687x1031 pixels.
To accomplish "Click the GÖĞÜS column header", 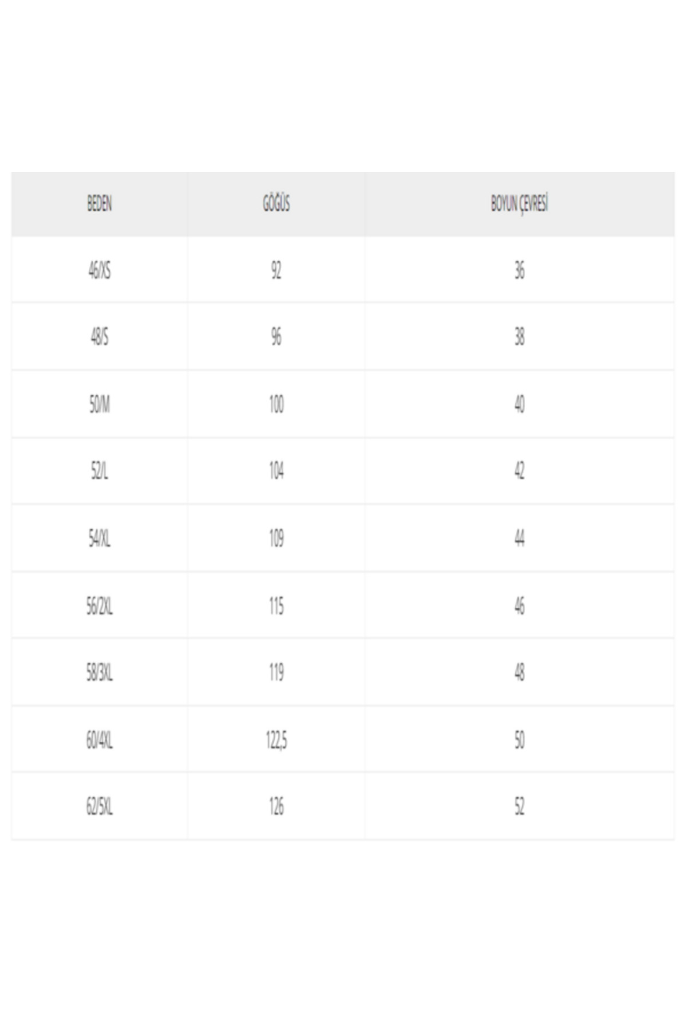I will tap(277, 204).
